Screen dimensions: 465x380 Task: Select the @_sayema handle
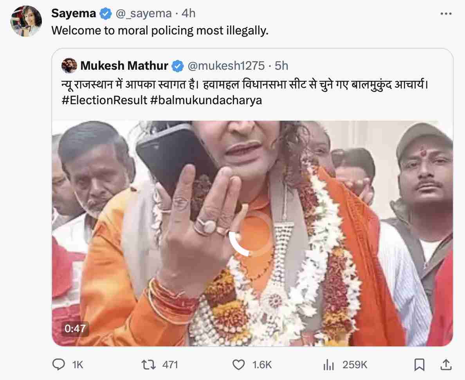point(144,13)
